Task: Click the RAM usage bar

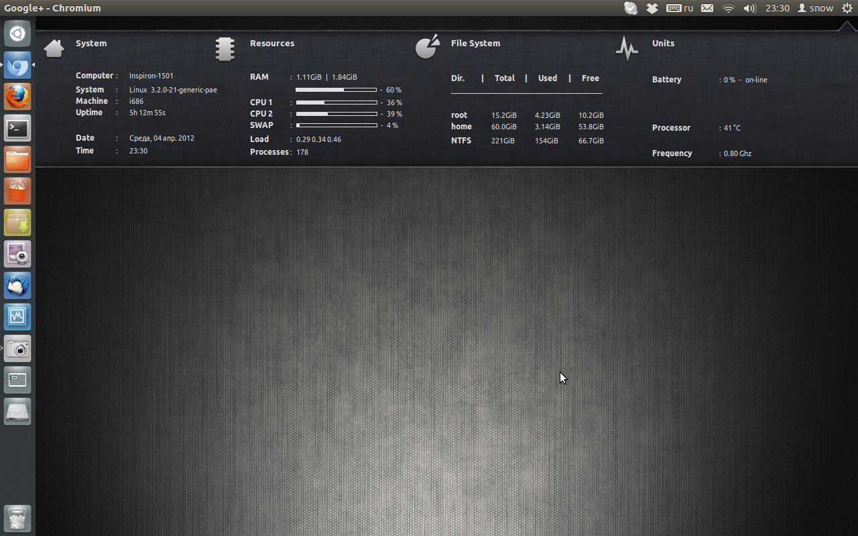Action: coord(336,90)
